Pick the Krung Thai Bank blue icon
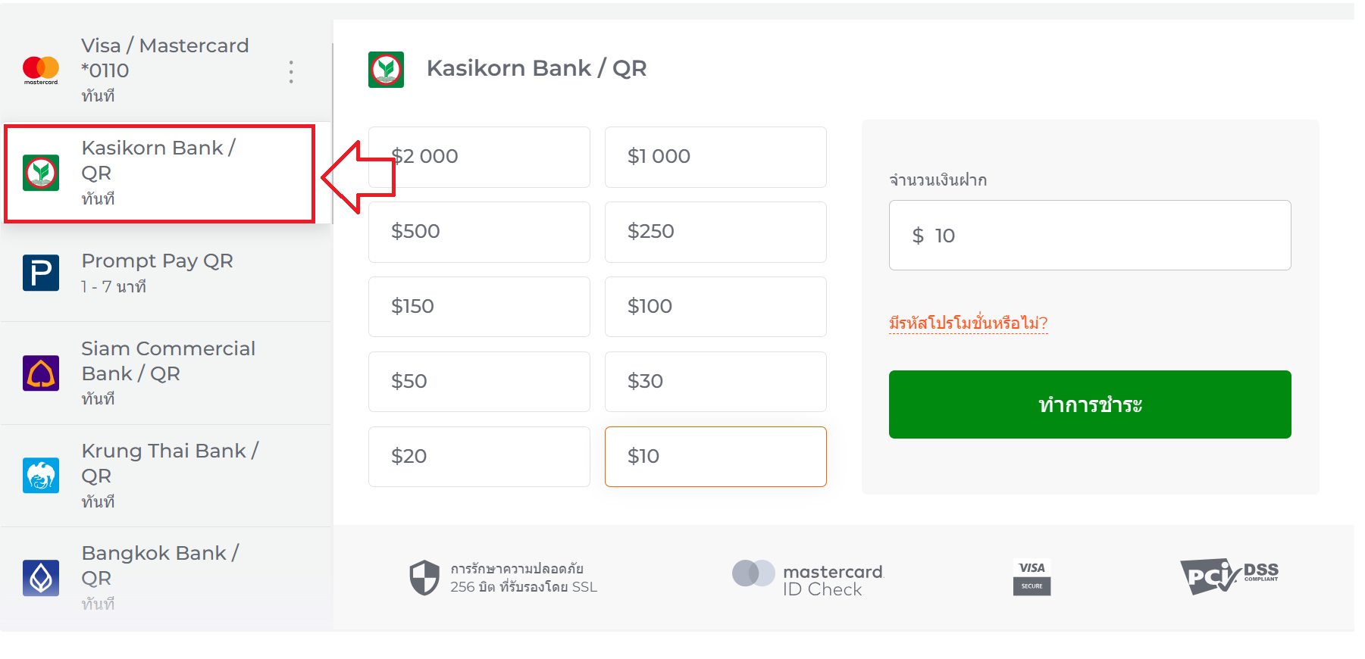The height and width of the screenshot is (659, 1365). click(x=41, y=476)
